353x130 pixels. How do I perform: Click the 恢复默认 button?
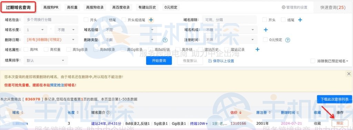click(x=190, y=60)
